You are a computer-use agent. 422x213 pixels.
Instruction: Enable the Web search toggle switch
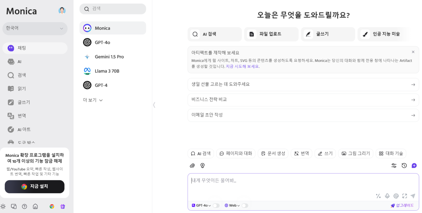[245, 205]
